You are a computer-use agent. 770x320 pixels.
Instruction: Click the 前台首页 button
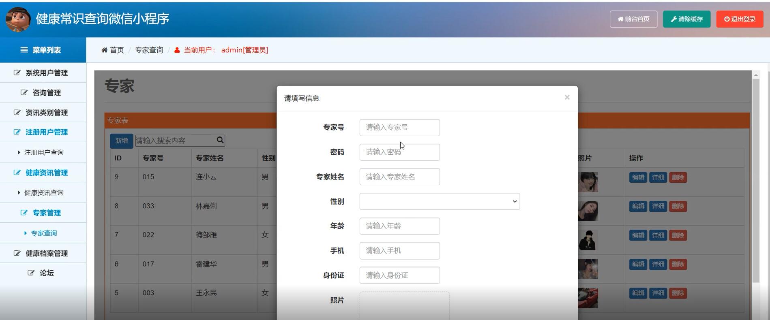tap(633, 19)
